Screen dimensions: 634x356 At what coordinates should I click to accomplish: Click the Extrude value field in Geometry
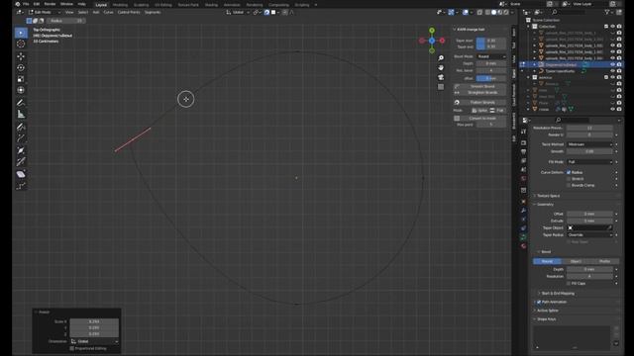[x=589, y=221]
